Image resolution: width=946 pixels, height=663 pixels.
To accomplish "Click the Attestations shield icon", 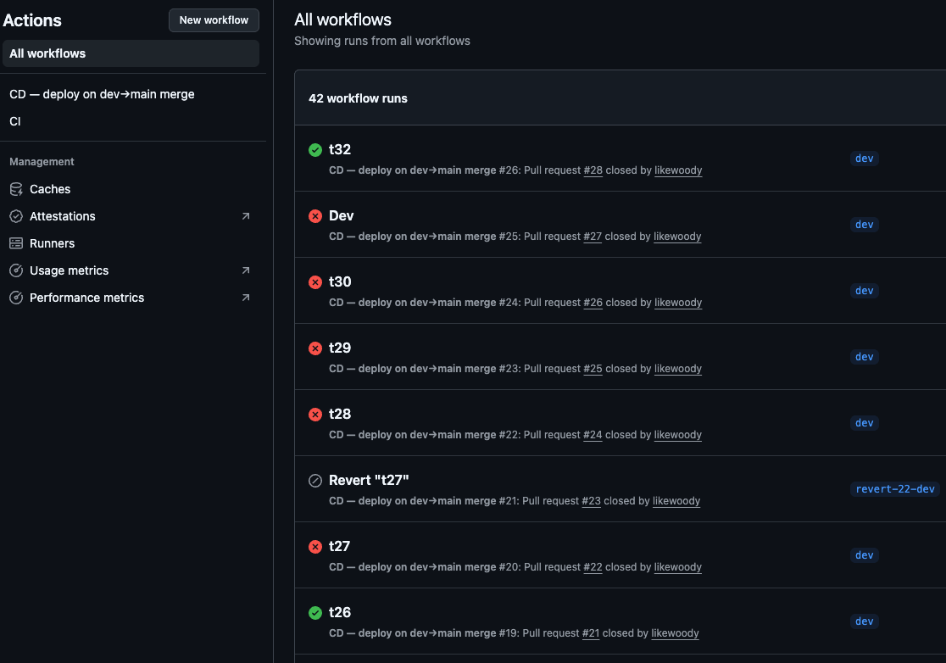I will click(x=16, y=216).
